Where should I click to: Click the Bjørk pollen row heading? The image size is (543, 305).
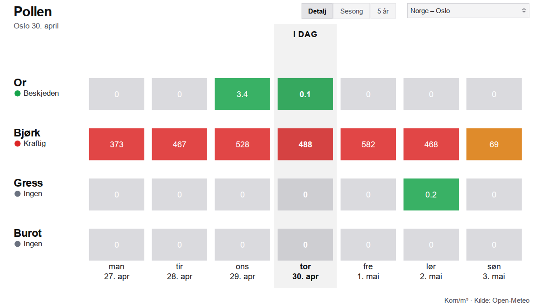coord(27,133)
